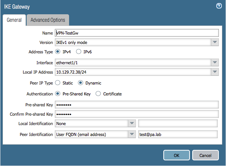This screenshot has width=226, height=166.
Task: Focus the peer identification test@pa.lab field
Action: tap(178, 134)
